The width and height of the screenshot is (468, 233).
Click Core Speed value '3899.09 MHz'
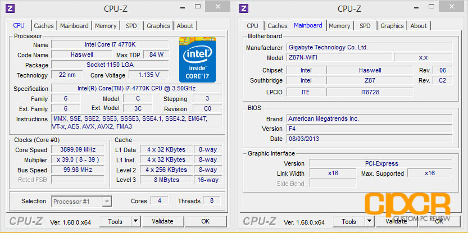78,149
